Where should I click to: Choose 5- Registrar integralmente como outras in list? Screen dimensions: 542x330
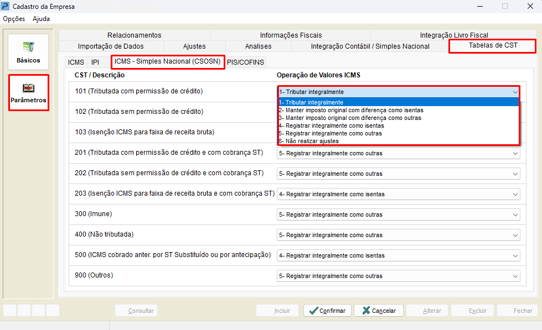point(398,133)
